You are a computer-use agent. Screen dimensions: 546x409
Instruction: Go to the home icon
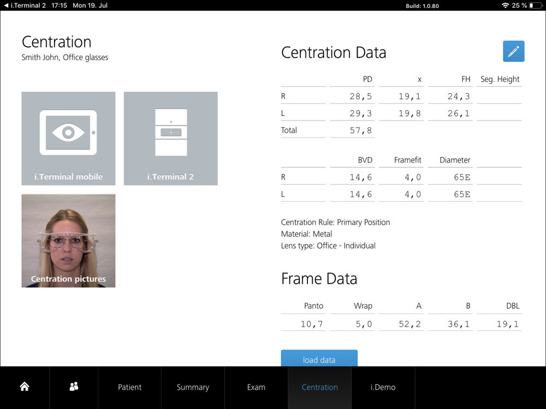click(x=25, y=387)
